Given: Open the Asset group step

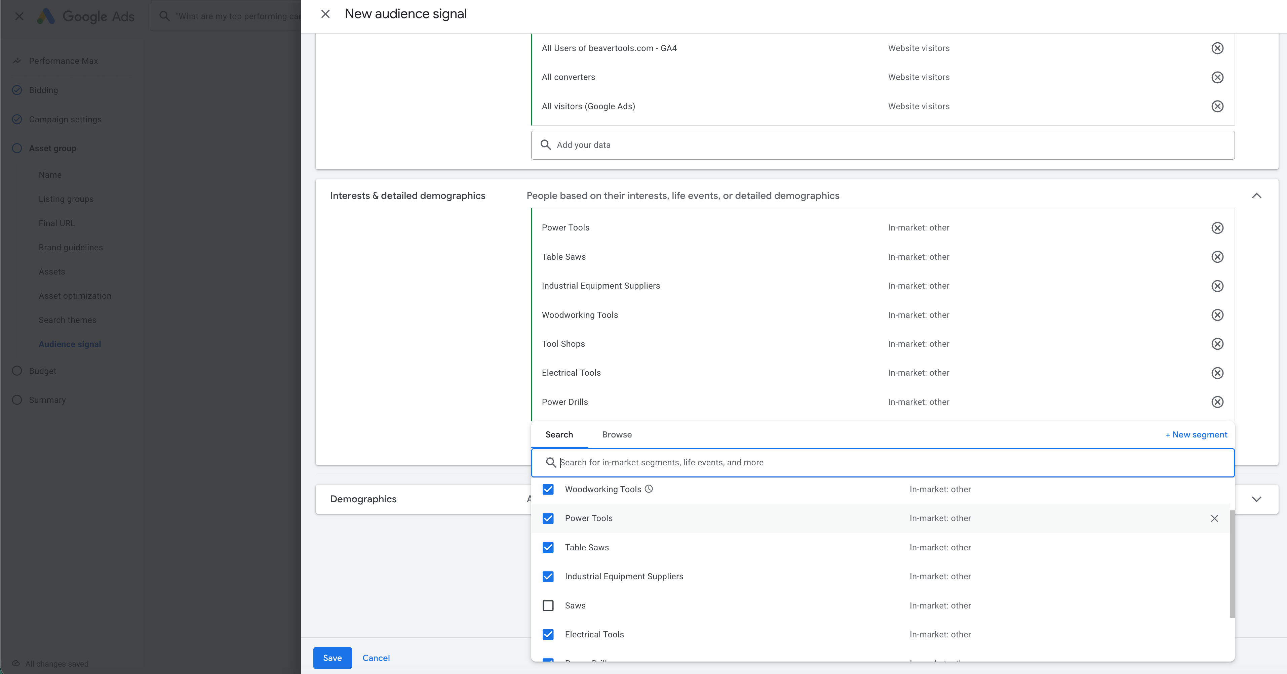Looking at the screenshot, I should tap(52, 148).
